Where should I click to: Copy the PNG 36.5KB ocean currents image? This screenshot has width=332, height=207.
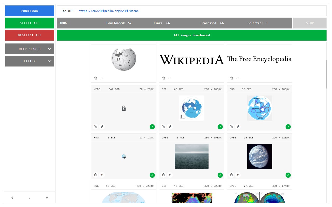pyautogui.click(x=231, y=127)
